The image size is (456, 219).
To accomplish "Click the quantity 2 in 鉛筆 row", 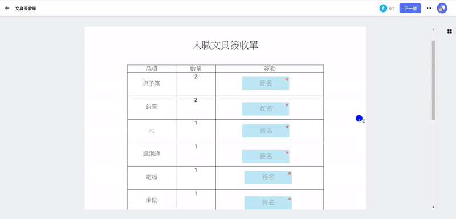I will click(196, 100).
